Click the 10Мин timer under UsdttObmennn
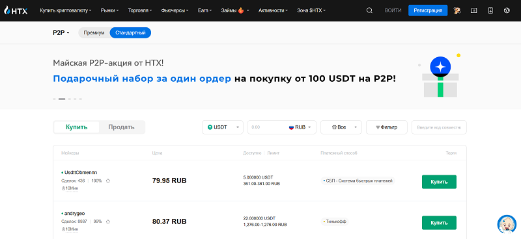This screenshot has width=521, height=239. [x=70, y=188]
